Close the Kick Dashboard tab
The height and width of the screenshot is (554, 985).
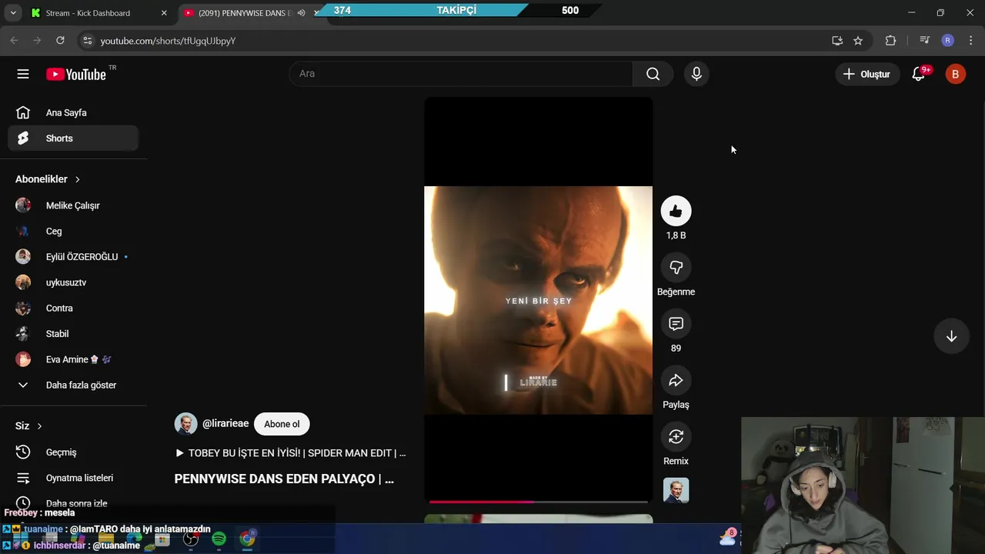pyautogui.click(x=164, y=13)
